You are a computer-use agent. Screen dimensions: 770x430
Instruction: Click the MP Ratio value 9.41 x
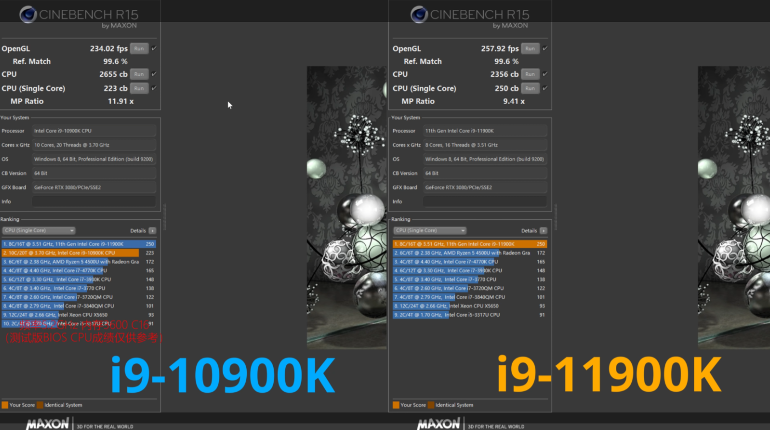514,101
